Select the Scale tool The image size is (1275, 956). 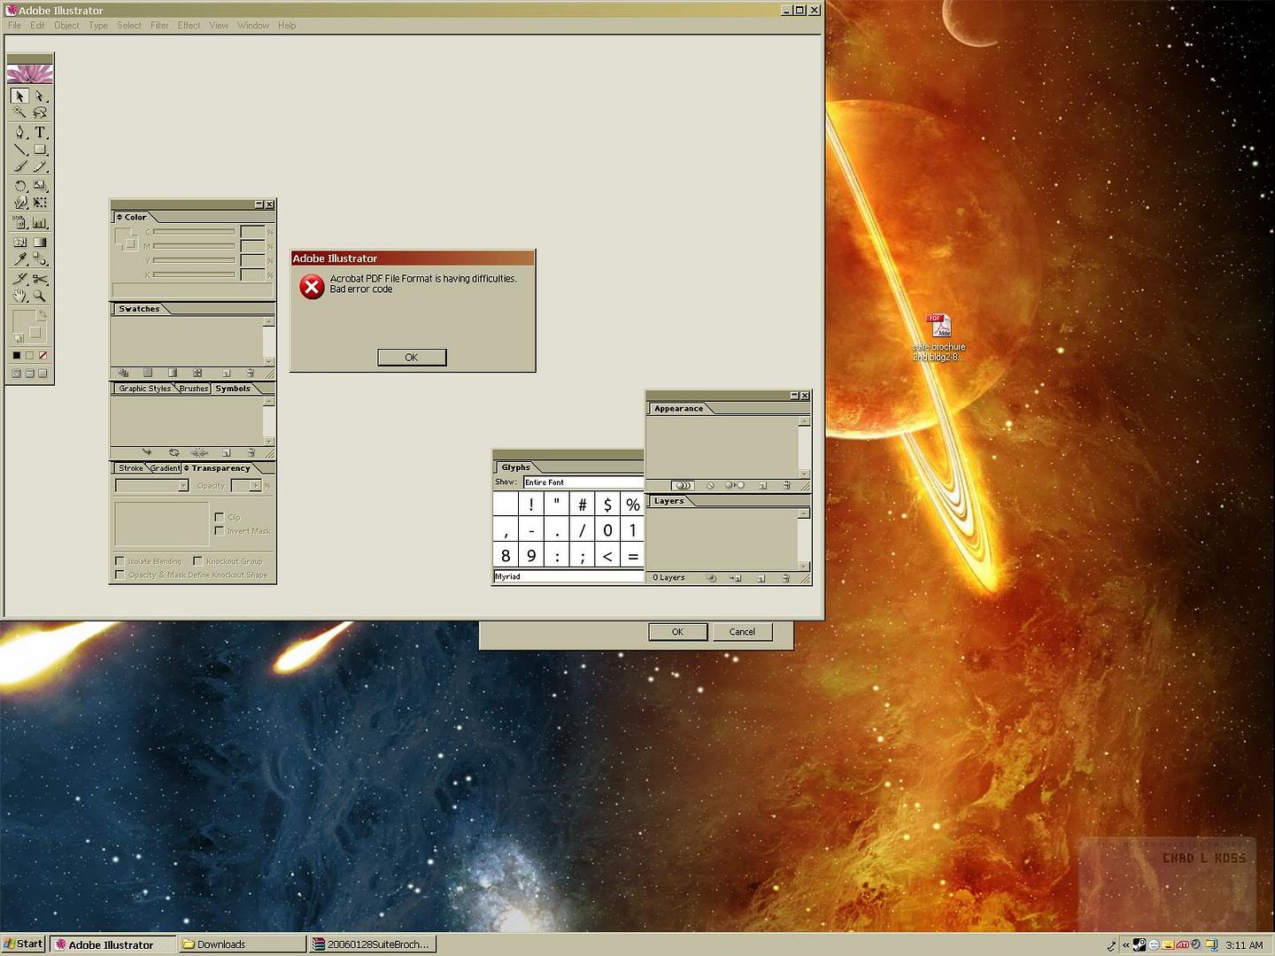40,186
